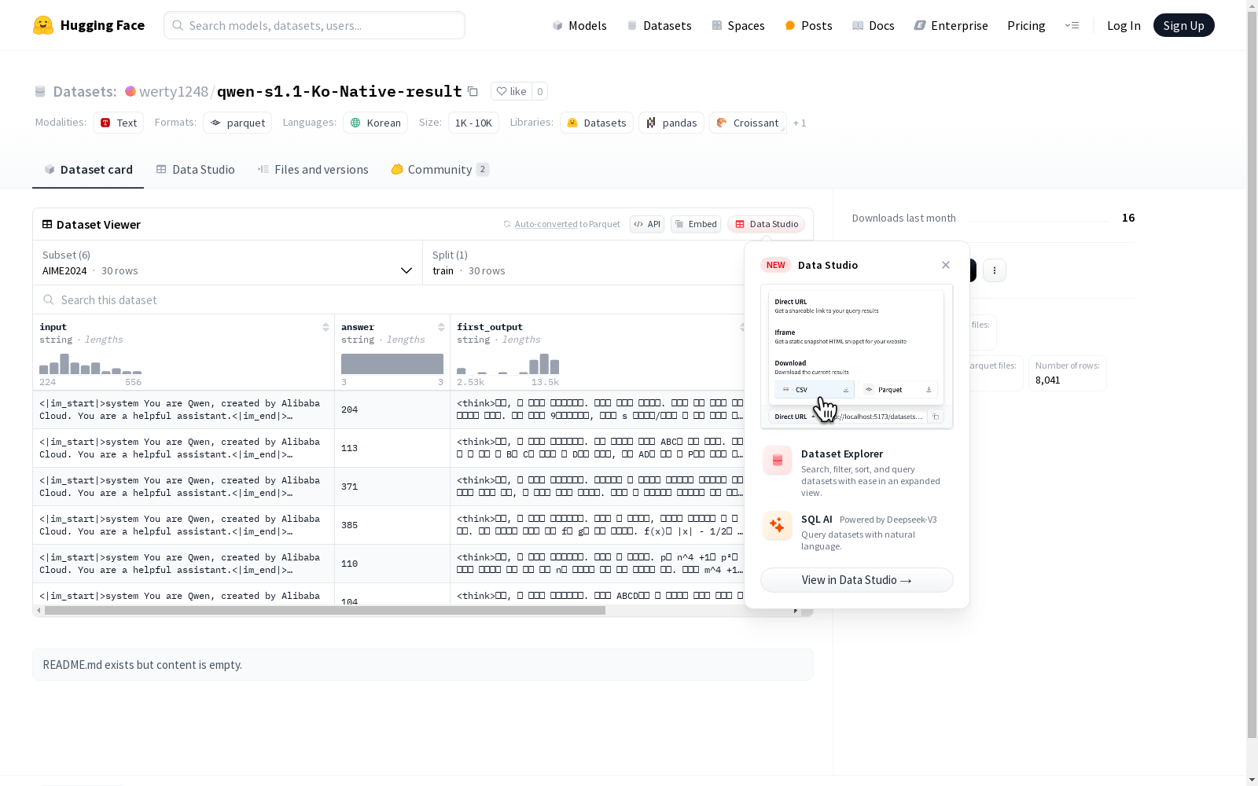Select the answer cell containing 385

pos(392,525)
